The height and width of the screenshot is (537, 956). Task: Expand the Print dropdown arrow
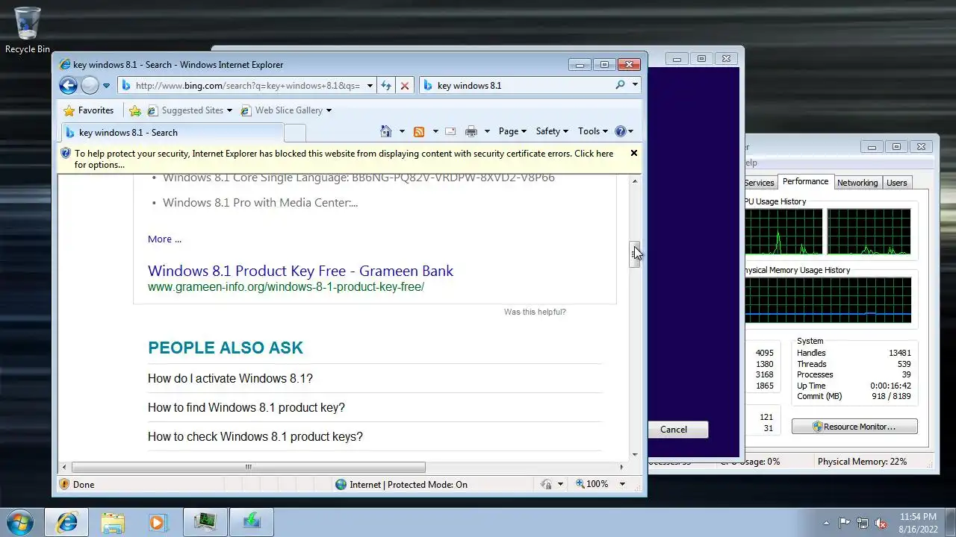(x=487, y=131)
